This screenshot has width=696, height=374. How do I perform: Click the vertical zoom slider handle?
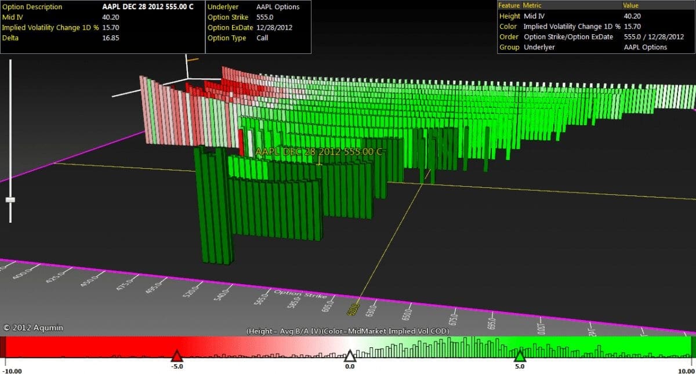coord(10,199)
